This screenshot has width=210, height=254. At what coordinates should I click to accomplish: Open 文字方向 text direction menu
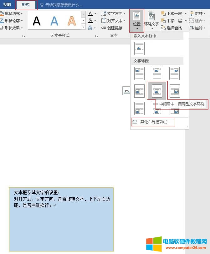(x=113, y=14)
